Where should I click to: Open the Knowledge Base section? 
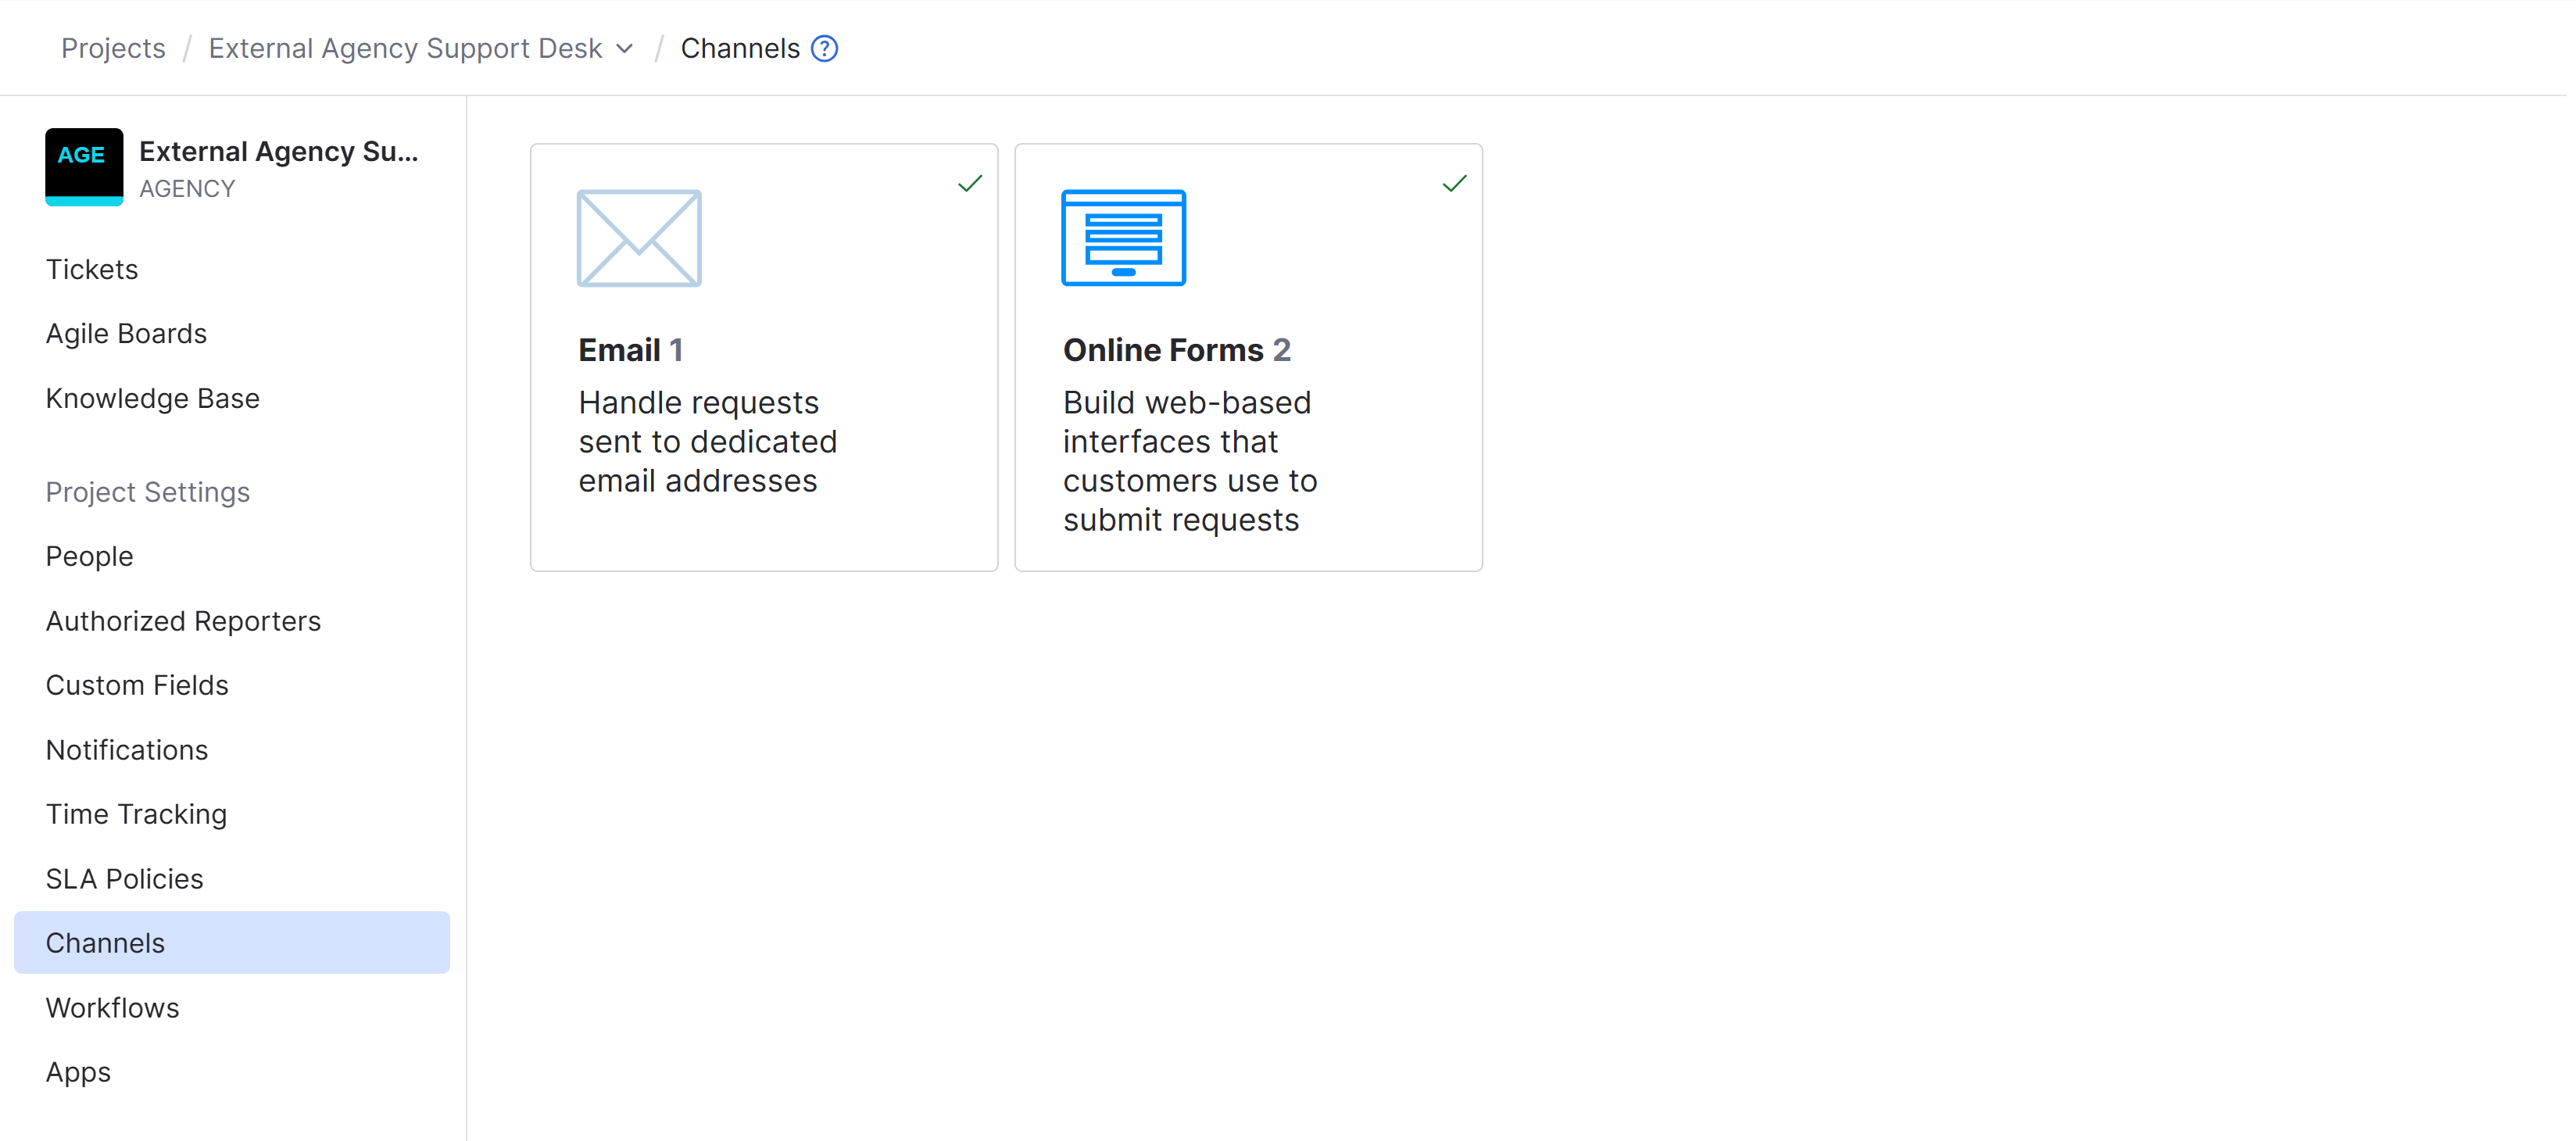click(152, 397)
